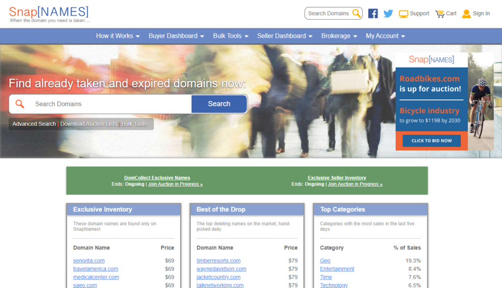Expand the Bulk Tools menu
Image resolution: width=502 pixels, height=288 pixels.
pyautogui.click(x=230, y=36)
